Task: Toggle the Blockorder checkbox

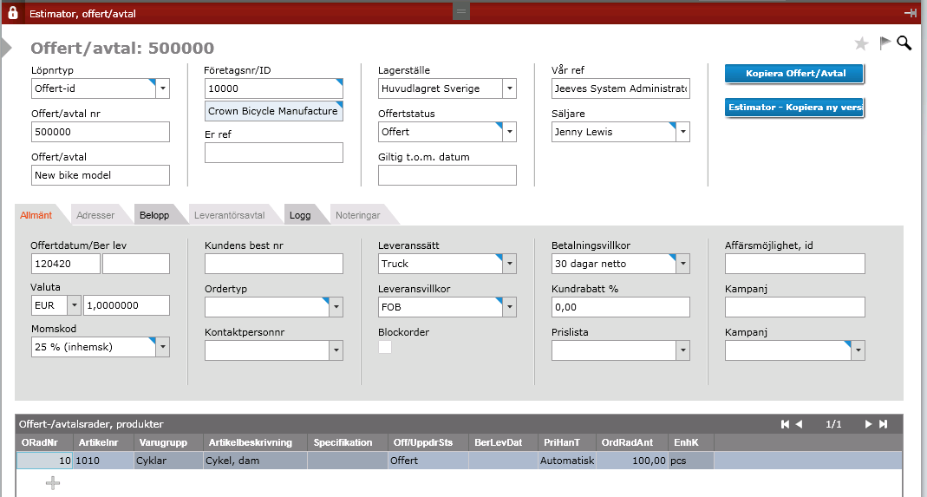Action: point(385,347)
